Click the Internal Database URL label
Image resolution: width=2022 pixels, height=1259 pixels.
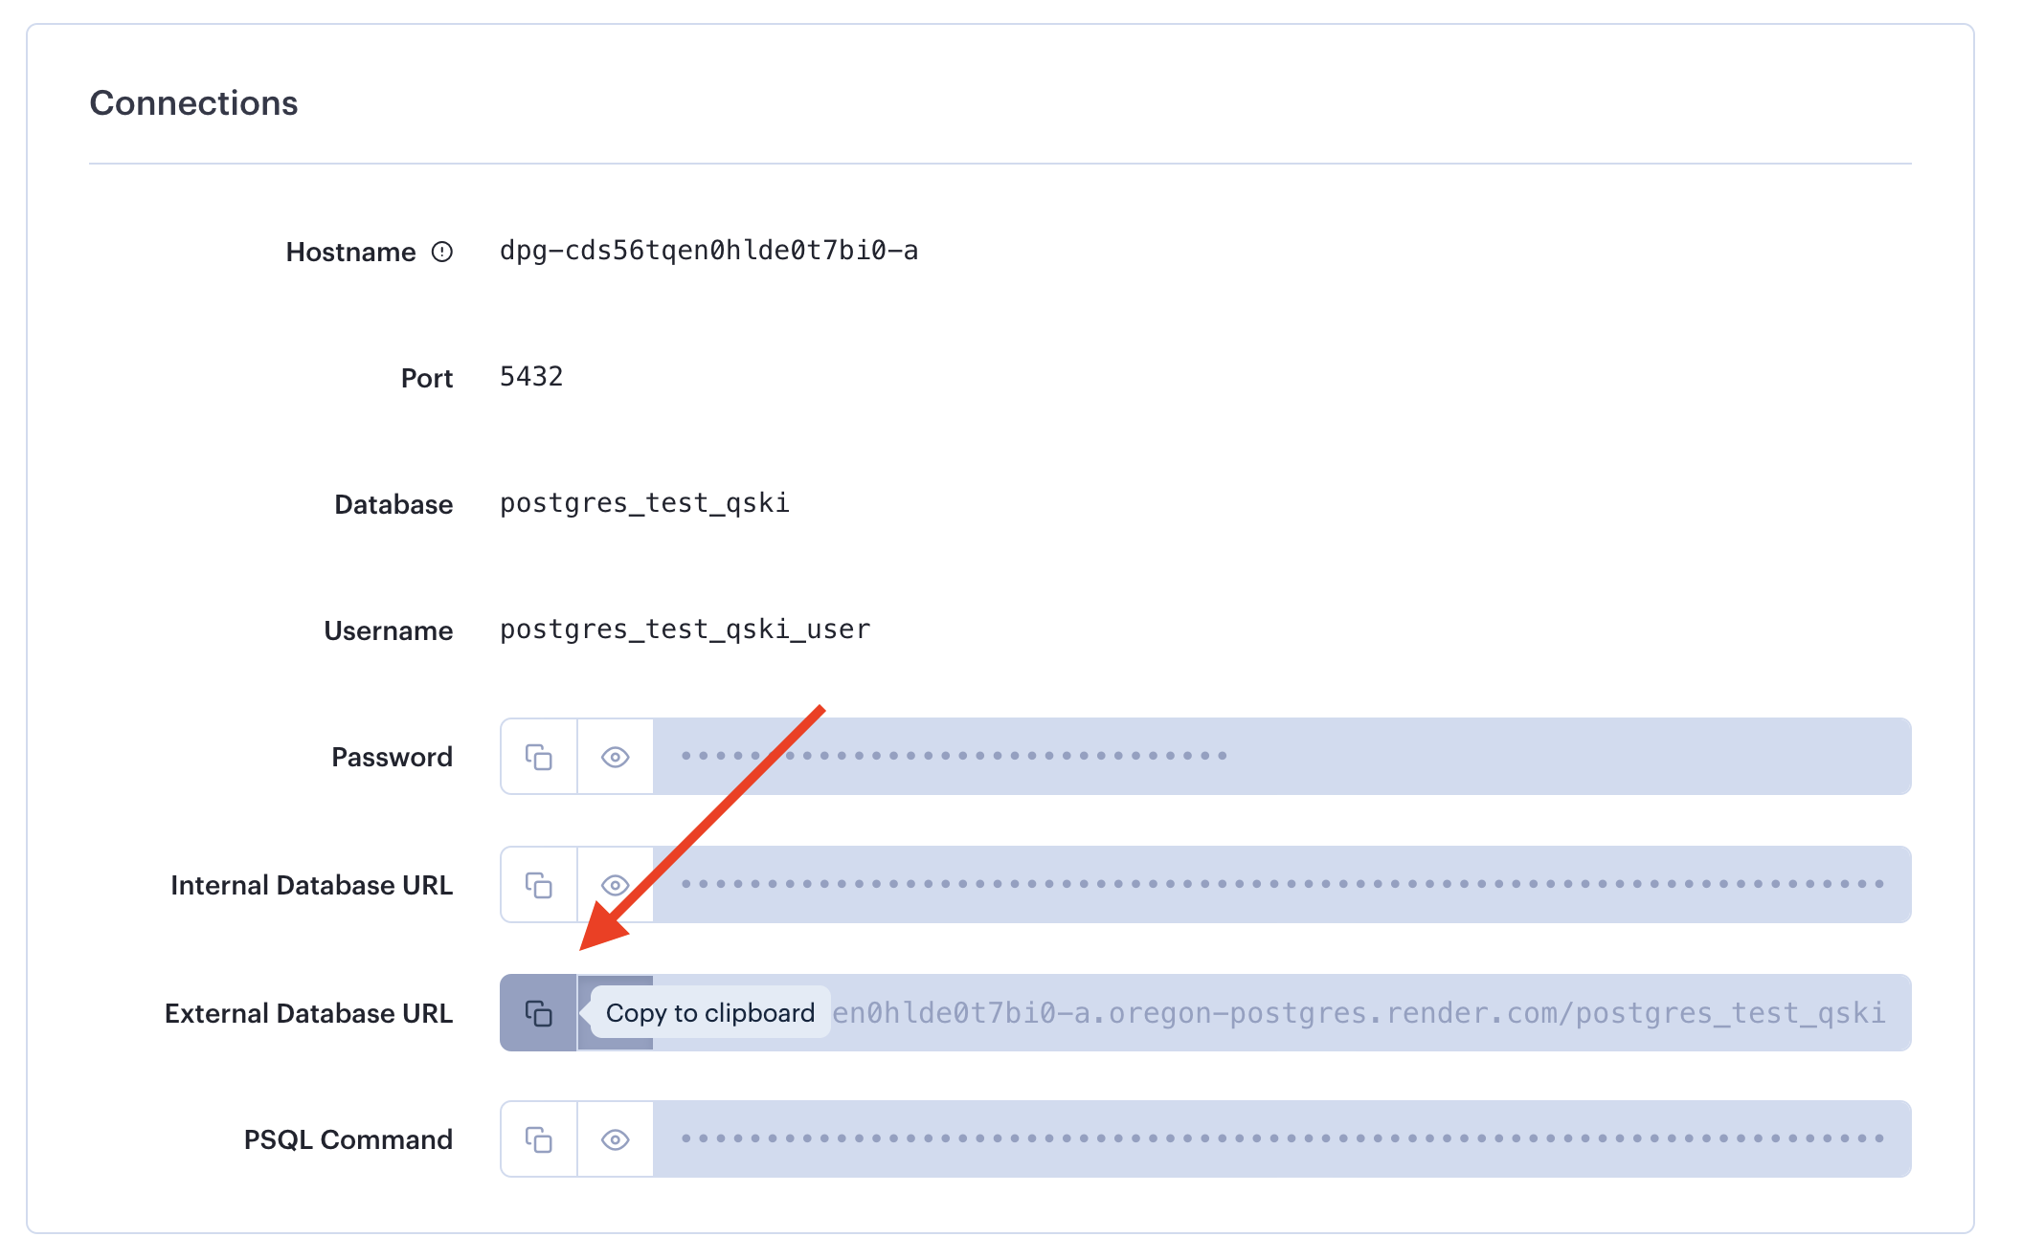311,885
